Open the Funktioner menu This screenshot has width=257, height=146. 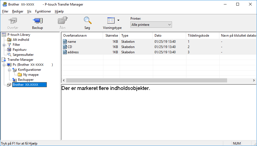43,11
